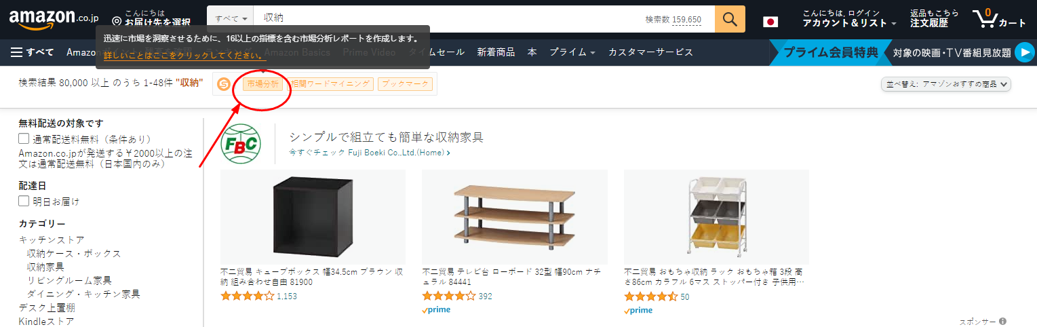Click the FBC brand logo

tap(241, 144)
